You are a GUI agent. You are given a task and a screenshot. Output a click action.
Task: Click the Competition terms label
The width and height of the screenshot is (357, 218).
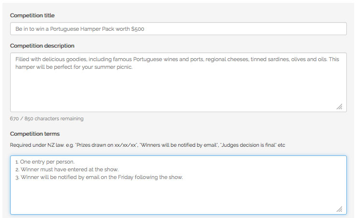point(35,134)
